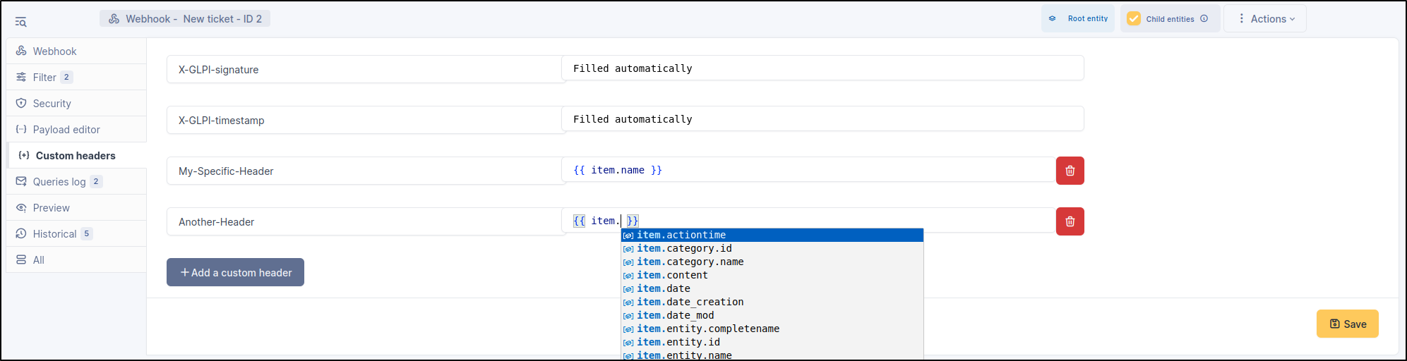Click the Preview eye icon in sidebar

tap(21, 208)
